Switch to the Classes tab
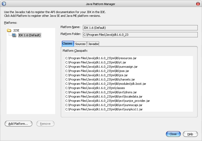The image size is (202, 141). point(67,43)
